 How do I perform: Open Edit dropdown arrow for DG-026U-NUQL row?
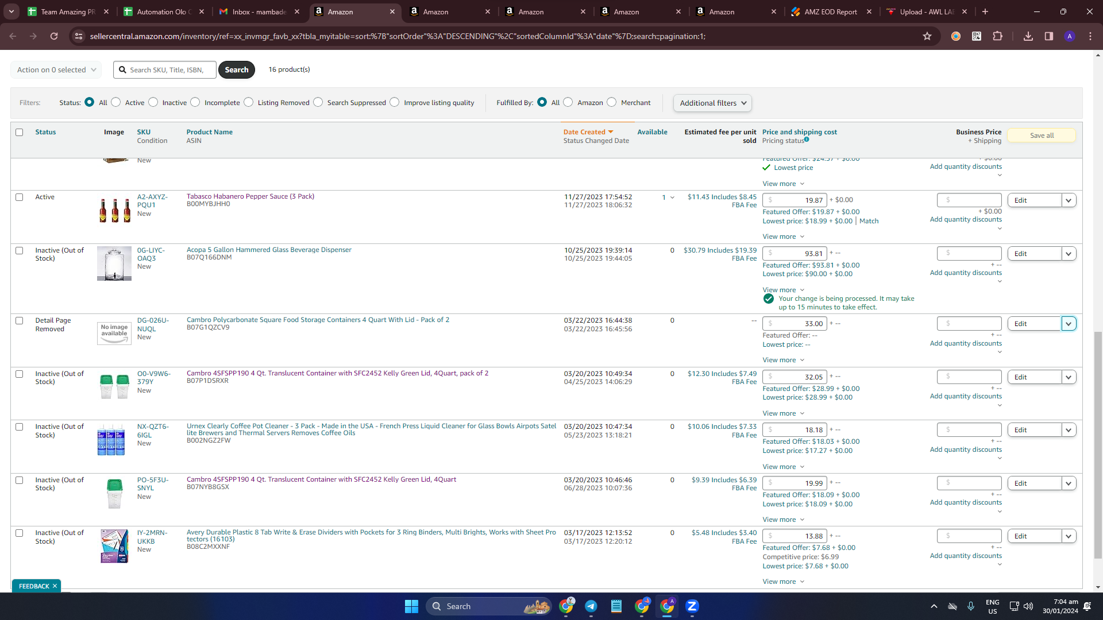point(1069,324)
